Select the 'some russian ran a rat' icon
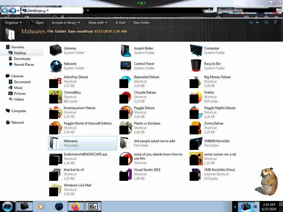The height and width of the screenshot is (212, 283). [196, 159]
